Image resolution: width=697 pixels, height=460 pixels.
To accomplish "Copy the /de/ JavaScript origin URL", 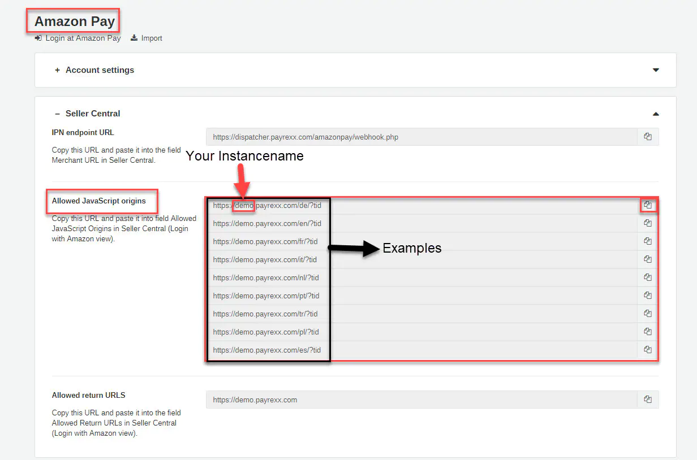I will (x=648, y=205).
